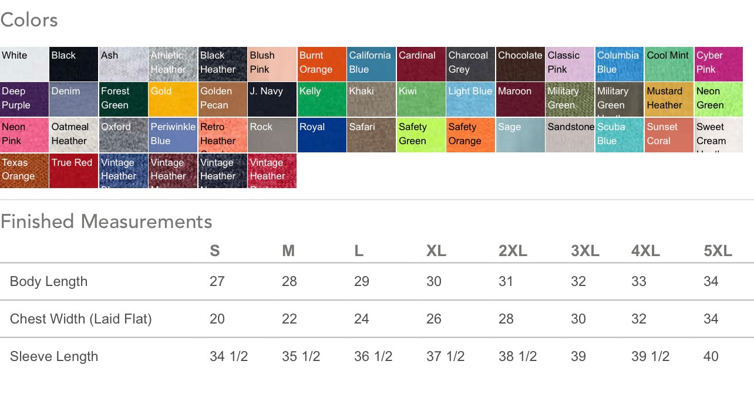The image size is (754, 395).
Task: Select the Safety Orange swatch
Action: coord(470,135)
